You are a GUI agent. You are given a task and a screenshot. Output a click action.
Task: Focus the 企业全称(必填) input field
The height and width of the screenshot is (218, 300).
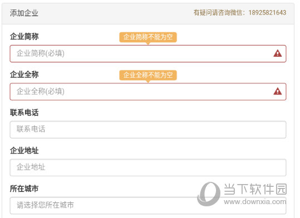click(x=148, y=91)
